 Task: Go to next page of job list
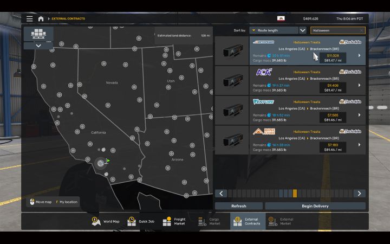point(359,194)
